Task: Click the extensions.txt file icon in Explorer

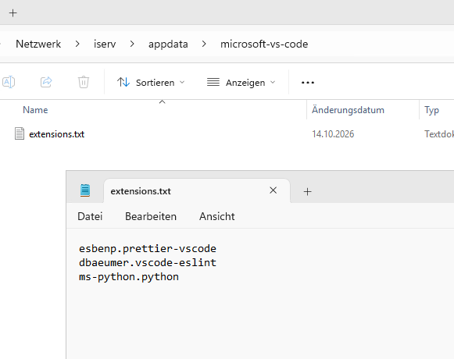Action: (x=20, y=133)
